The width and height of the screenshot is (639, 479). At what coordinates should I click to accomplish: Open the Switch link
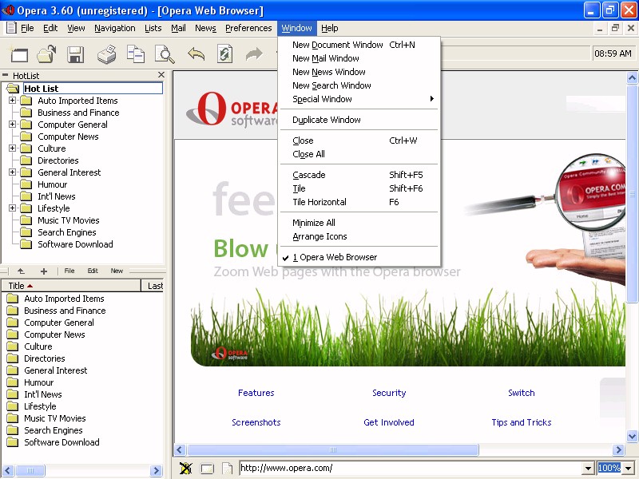click(522, 393)
